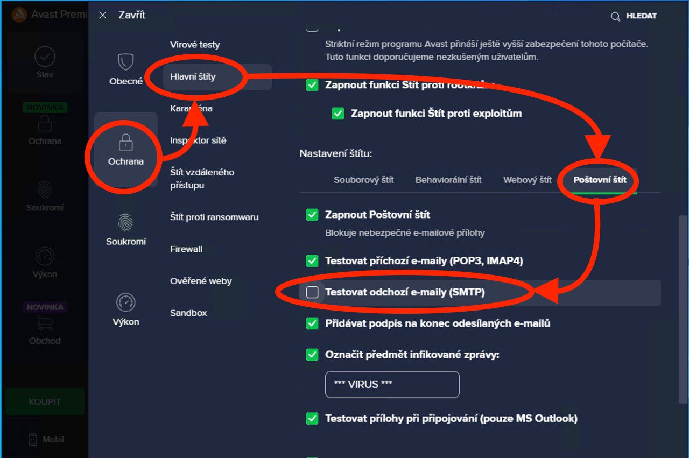Click the settings vertical scrollbar

click(x=683, y=309)
